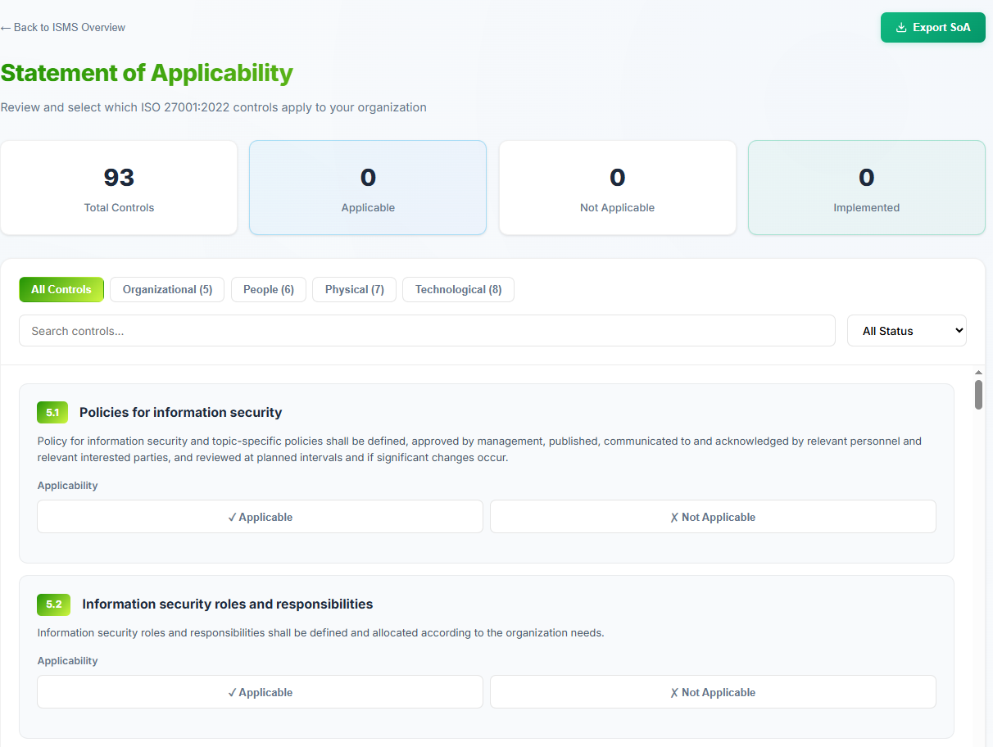Open the Back to ISMS Overview link
993x747 pixels.
62,27
